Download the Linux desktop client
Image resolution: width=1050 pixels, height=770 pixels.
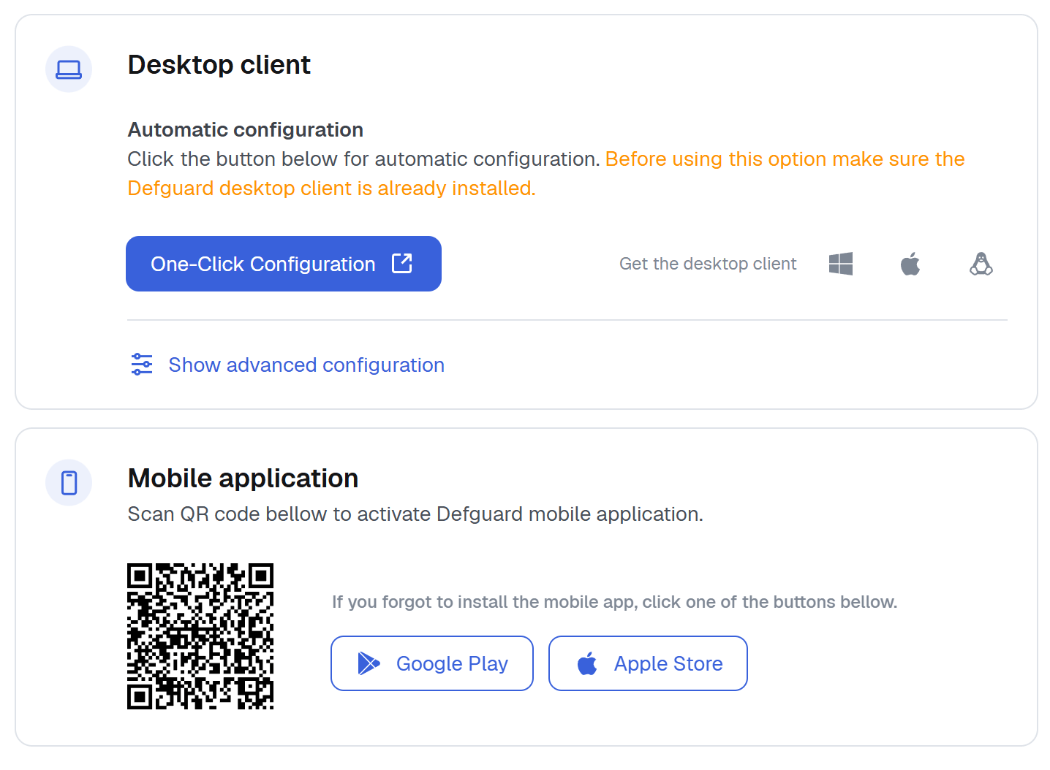(981, 264)
